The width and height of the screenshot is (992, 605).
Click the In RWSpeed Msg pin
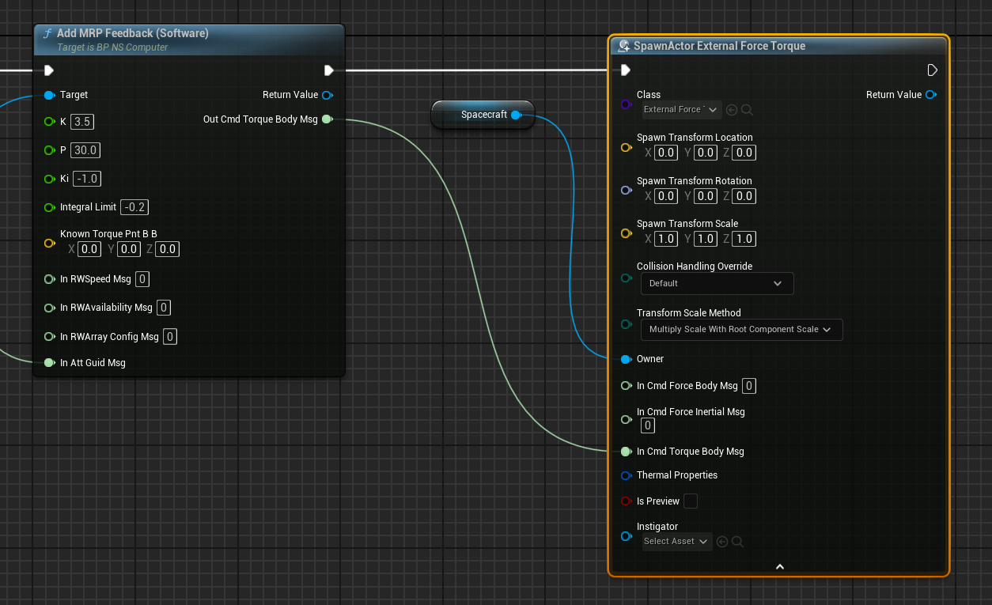(x=50, y=279)
